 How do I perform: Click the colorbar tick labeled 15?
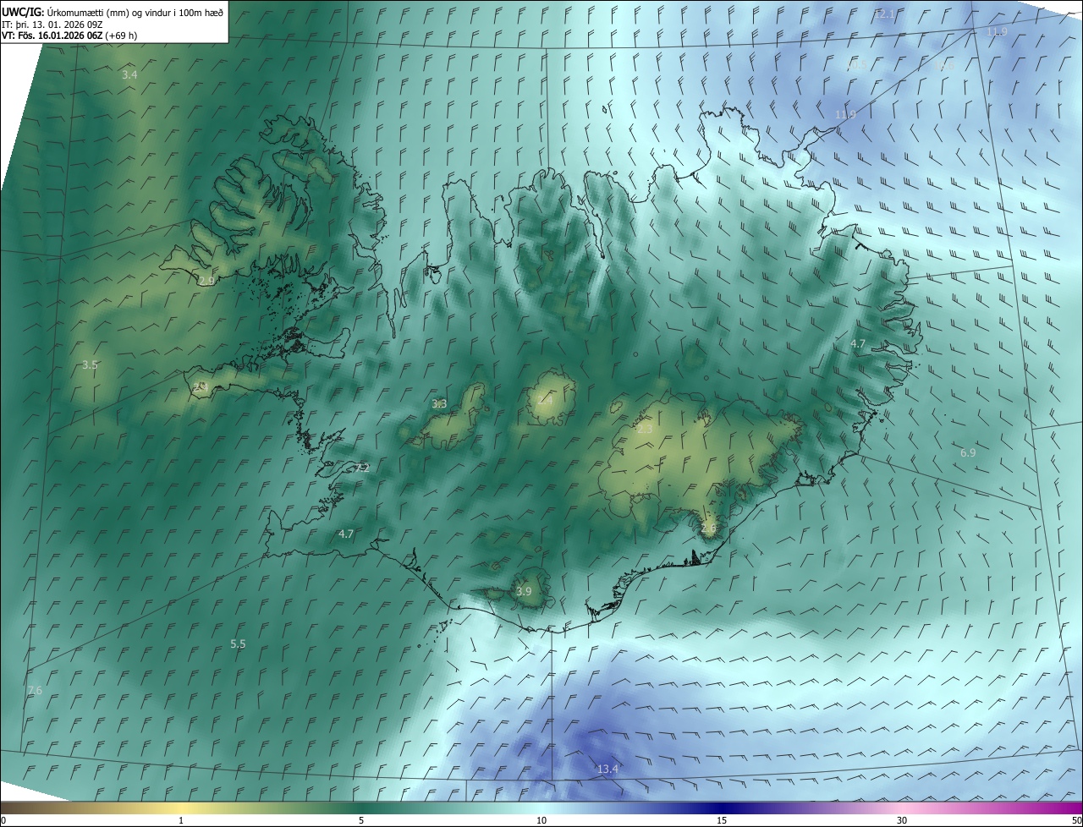(x=722, y=820)
